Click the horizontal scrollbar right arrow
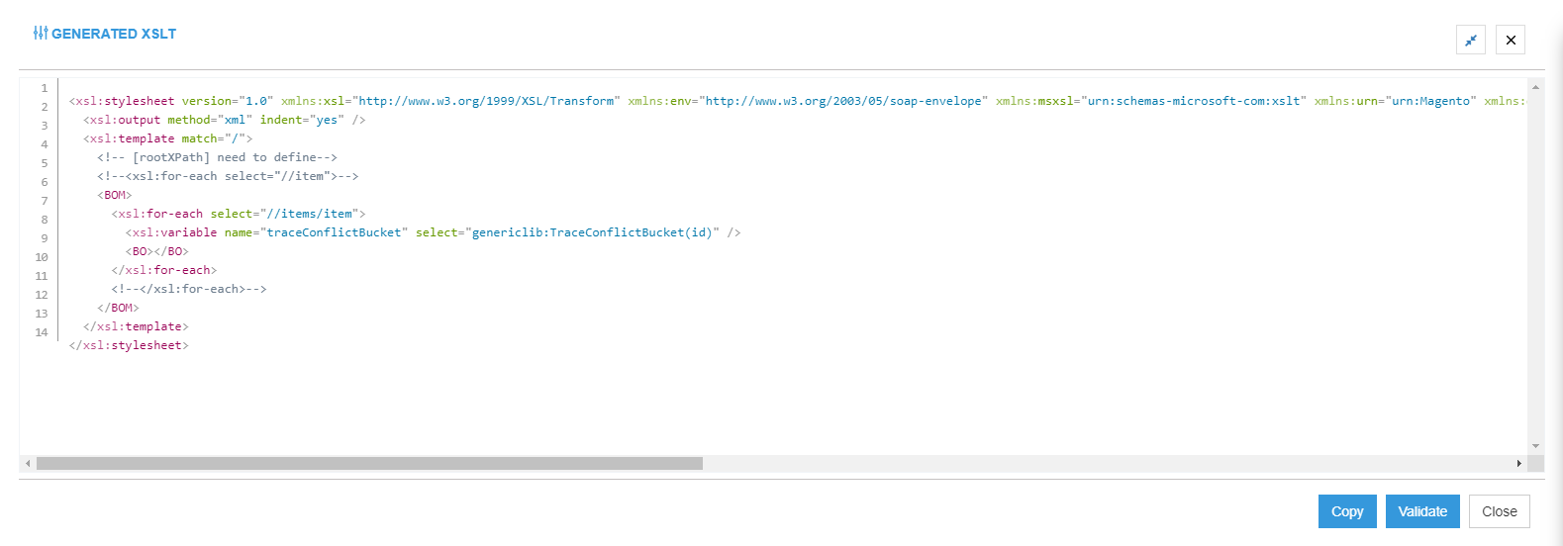The width and height of the screenshot is (1563, 546). point(1518,463)
